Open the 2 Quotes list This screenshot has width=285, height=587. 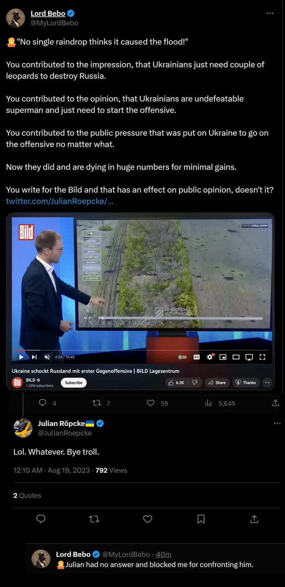pyautogui.click(x=27, y=495)
